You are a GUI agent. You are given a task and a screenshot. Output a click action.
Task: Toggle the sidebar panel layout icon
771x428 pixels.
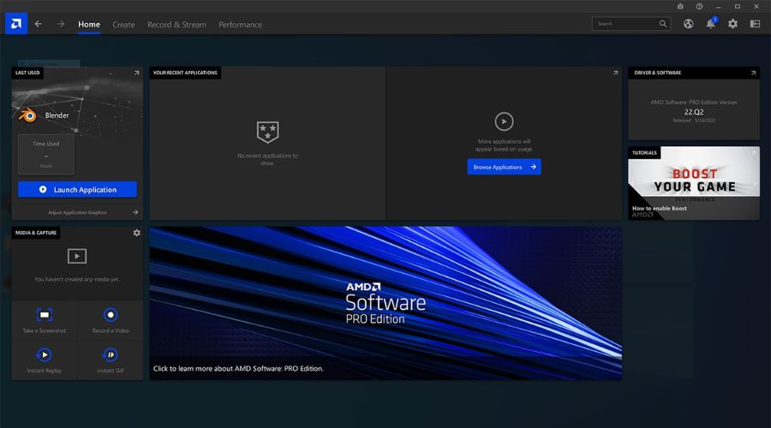tap(756, 24)
